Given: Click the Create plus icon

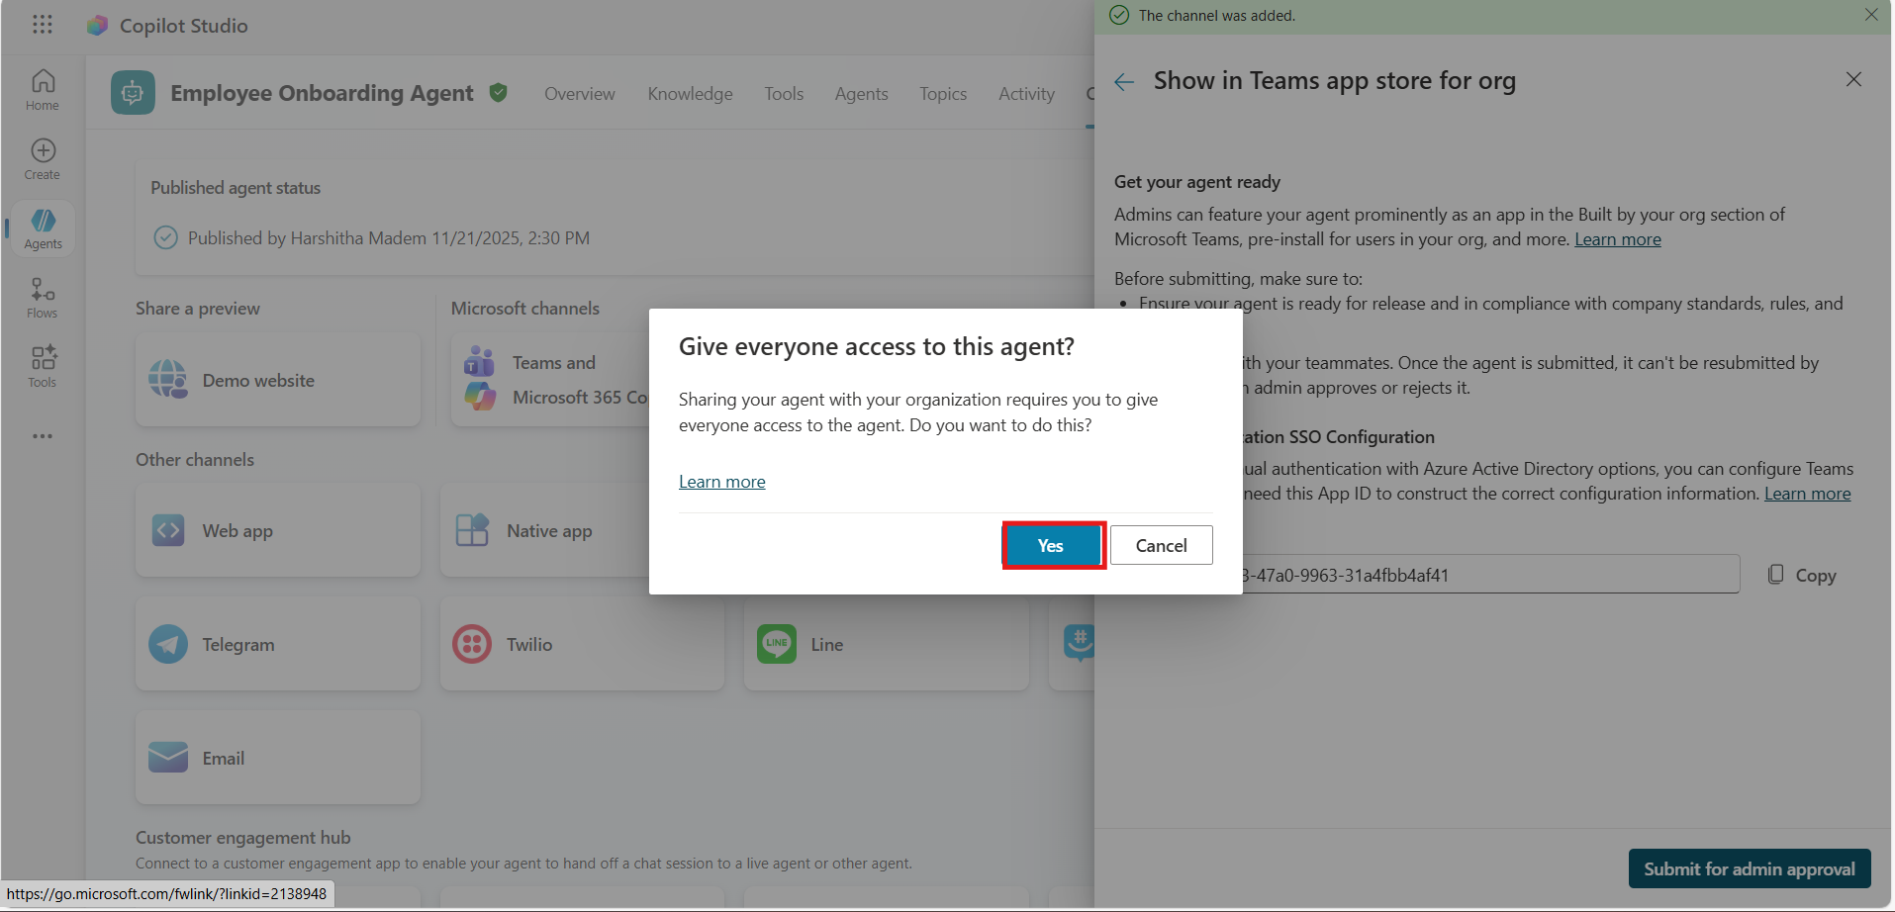Looking at the screenshot, I should point(43,158).
